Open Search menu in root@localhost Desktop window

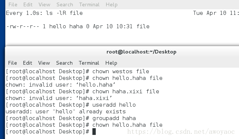[64, 63]
